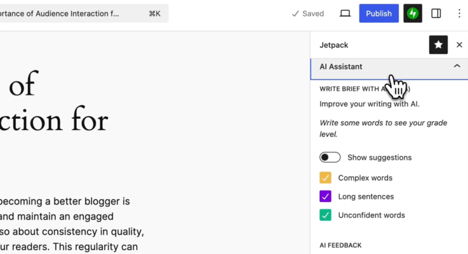Enable the Show suggestions toggle
The image size is (468, 254).
330,157
